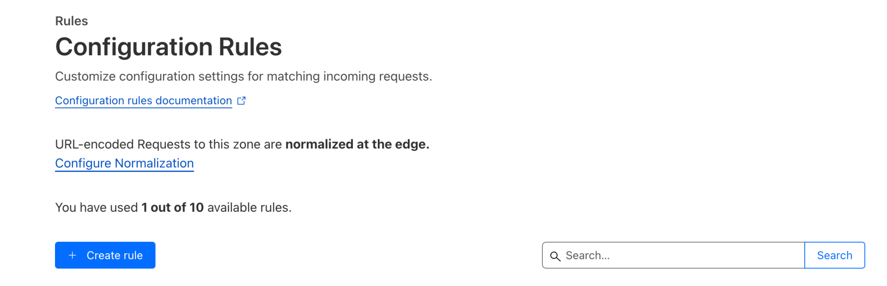Image resolution: width=887 pixels, height=286 pixels.
Task: Click the plus icon in Create rule button
Action: pos(73,255)
